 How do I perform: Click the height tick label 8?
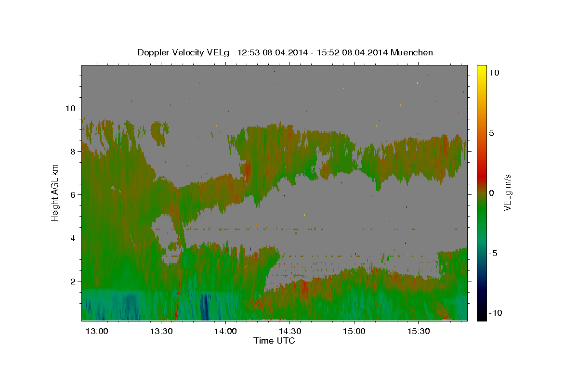tap(73, 151)
